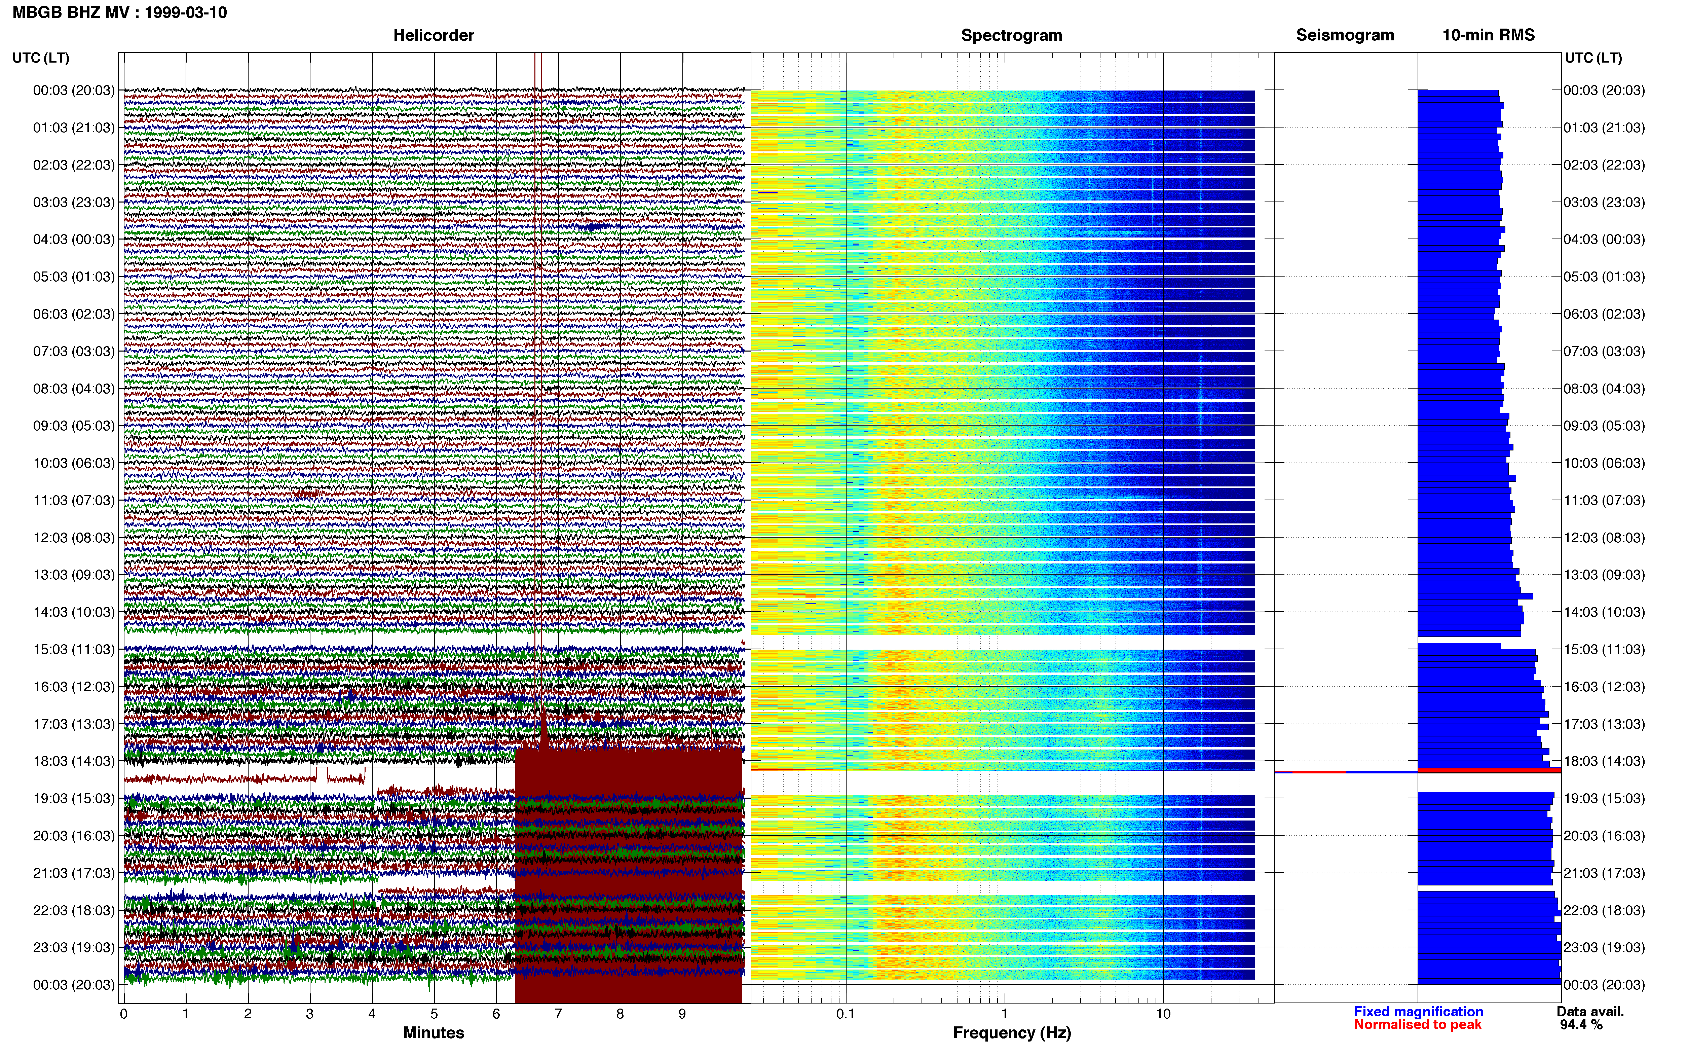The width and height of the screenshot is (1688, 1056).
Task: Click left time label '18:03 (14:03)'
Action: point(74,761)
